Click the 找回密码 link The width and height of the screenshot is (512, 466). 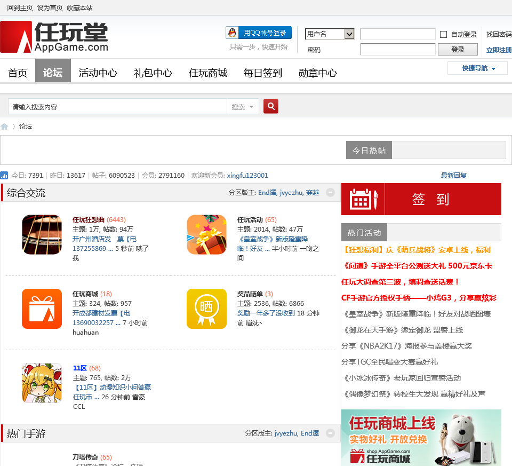click(499, 34)
